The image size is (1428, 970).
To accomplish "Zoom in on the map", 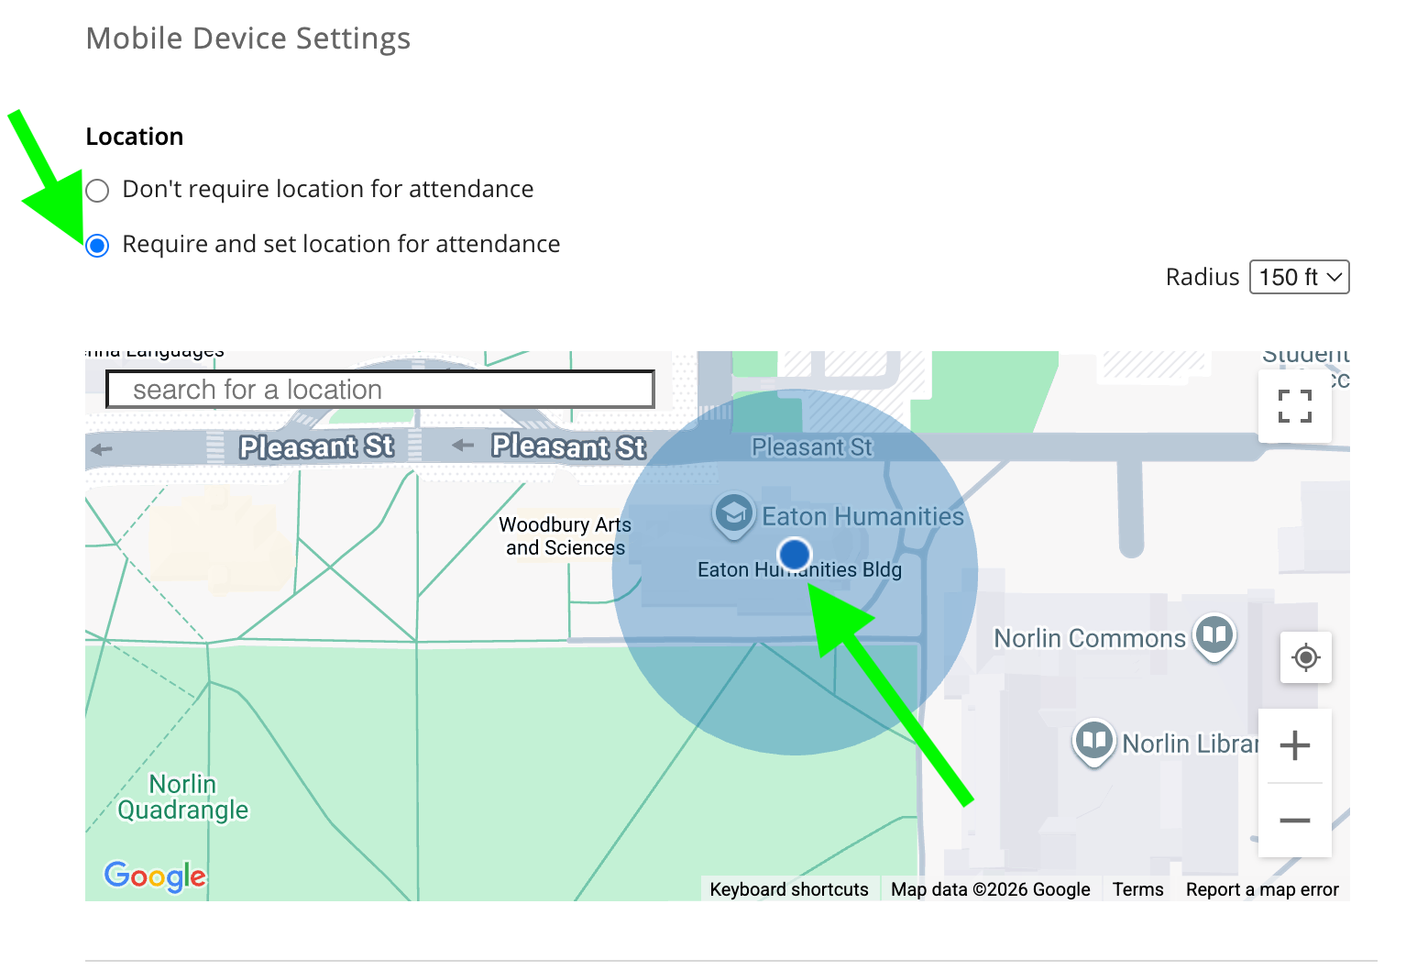I will (1294, 745).
